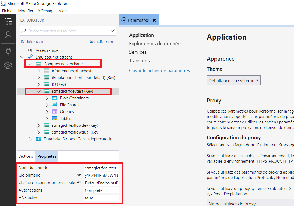Click the stmagictrfexflowdev storage icon
The width and height of the screenshot is (294, 206).
click(x=47, y=125)
